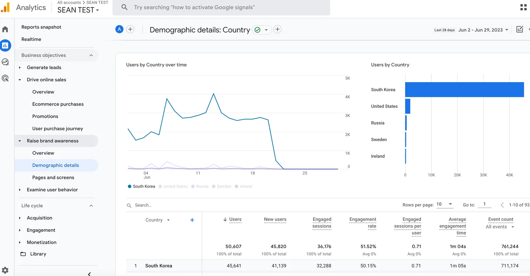The image size is (530, 276).
Task: Click the Go to page number field
Action: tap(484, 204)
